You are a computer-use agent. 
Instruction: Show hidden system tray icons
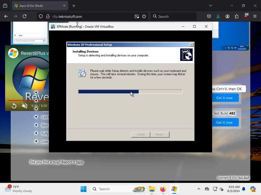click(x=199, y=189)
